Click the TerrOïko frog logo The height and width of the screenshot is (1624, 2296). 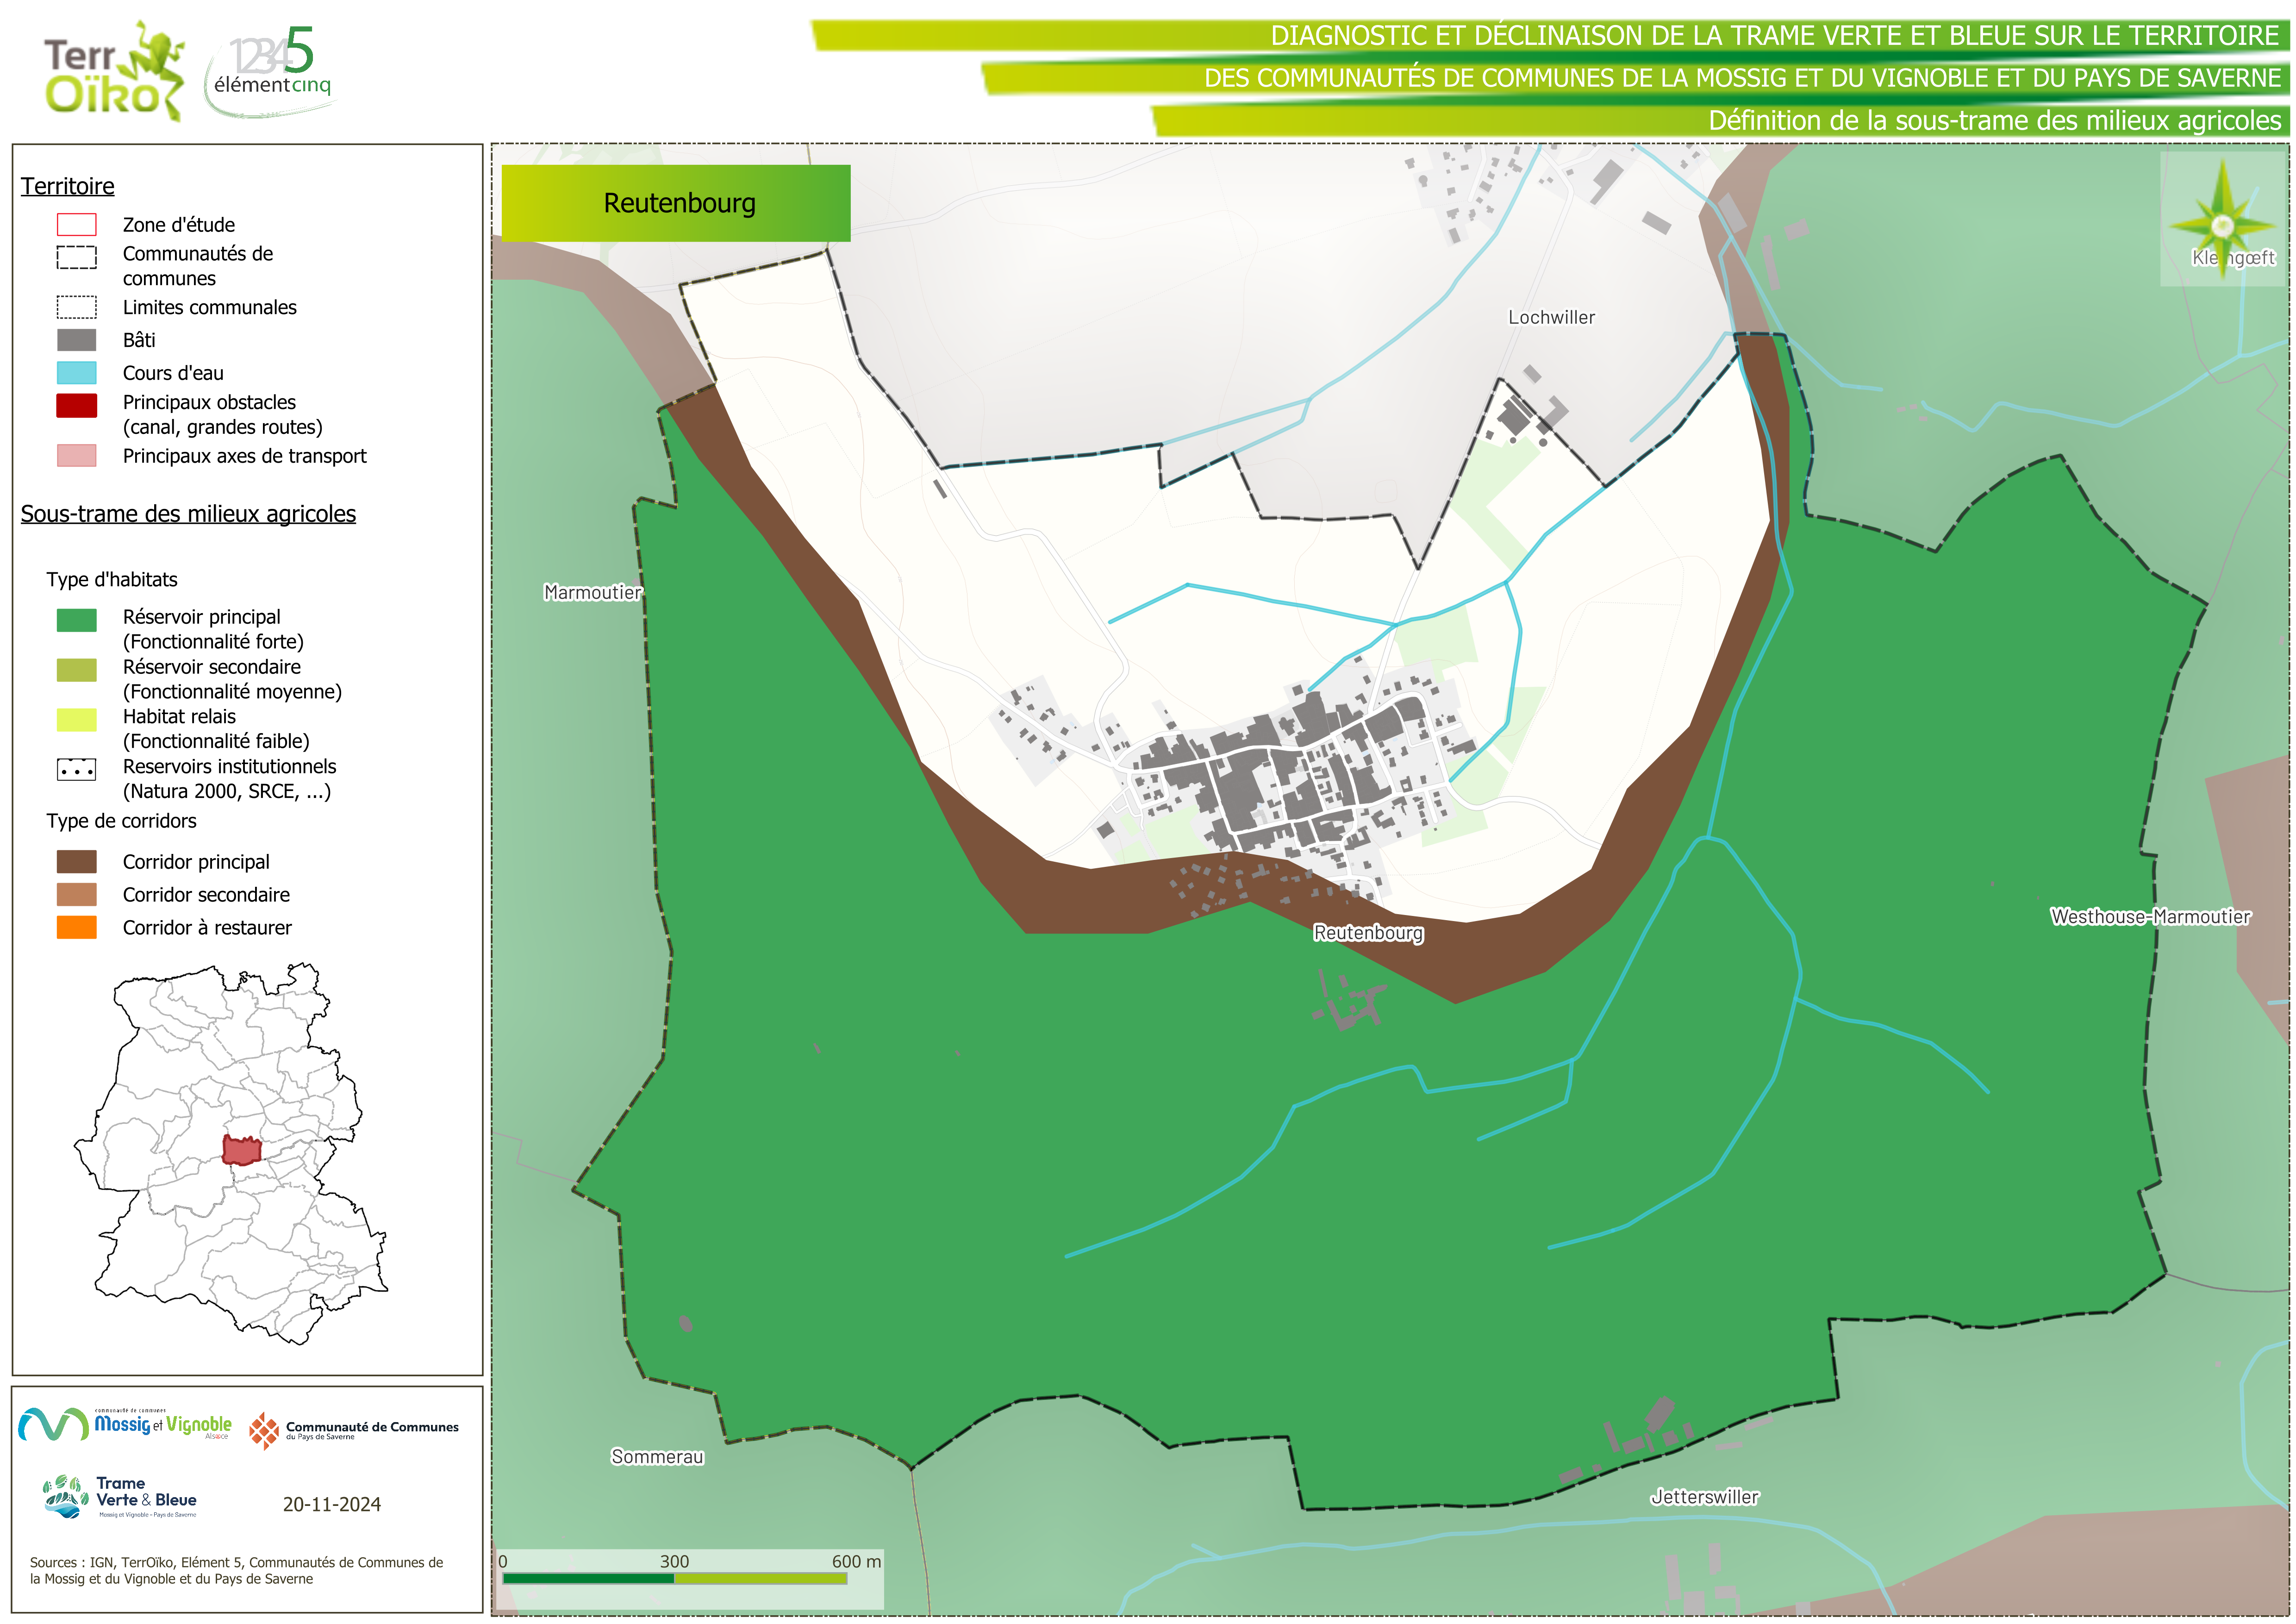point(114,71)
